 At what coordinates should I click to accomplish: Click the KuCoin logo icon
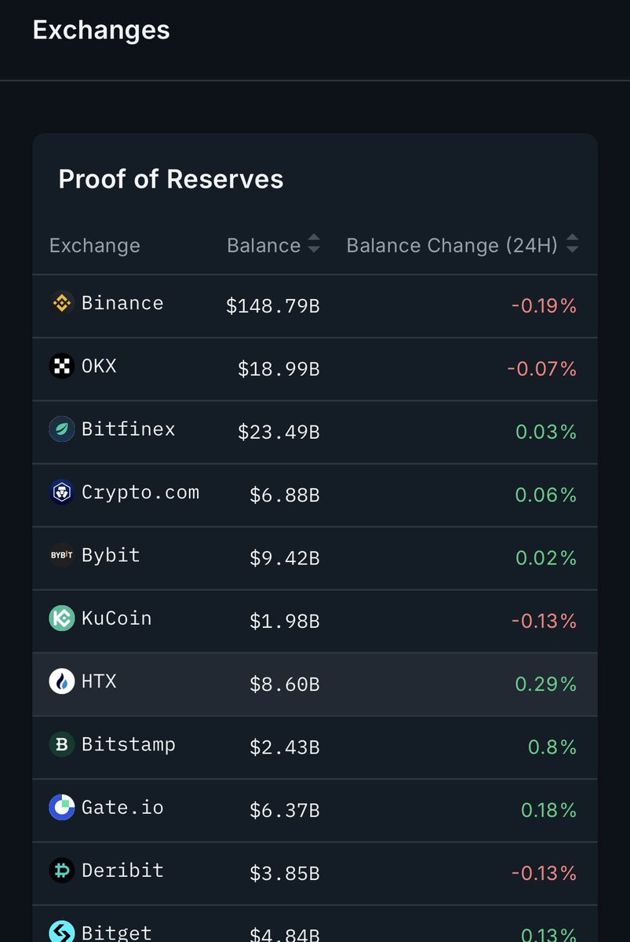(x=62, y=619)
